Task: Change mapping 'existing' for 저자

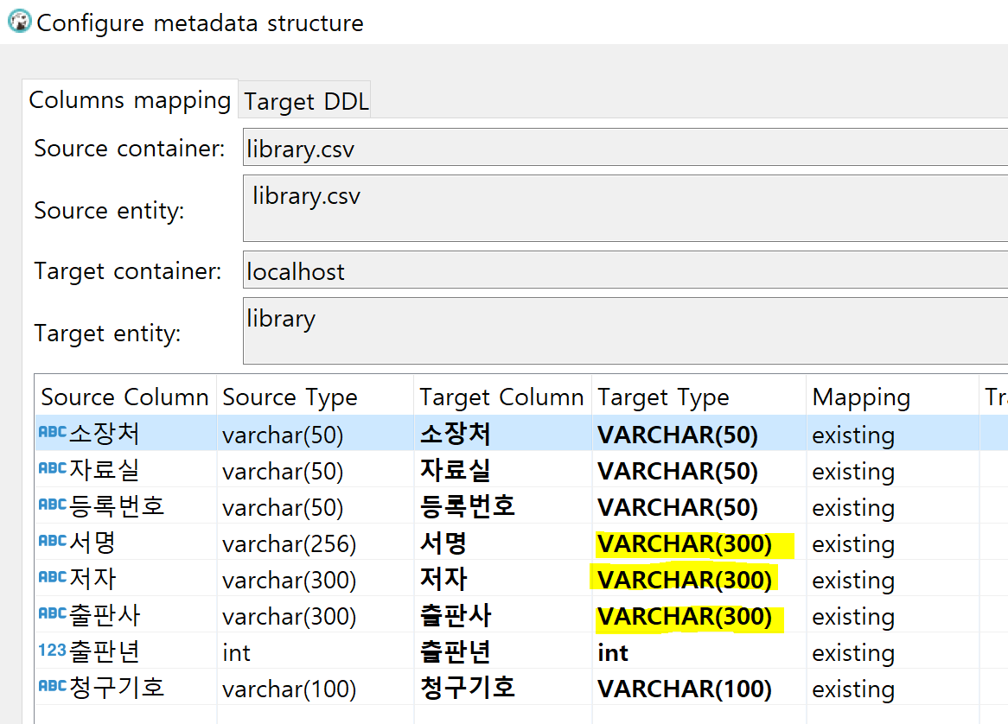Action: (x=853, y=581)
